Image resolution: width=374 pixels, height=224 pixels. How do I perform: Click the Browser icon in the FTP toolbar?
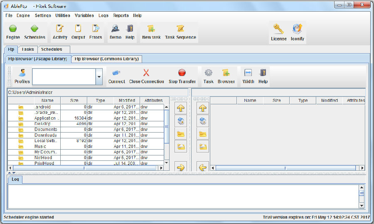coord(226,73)
